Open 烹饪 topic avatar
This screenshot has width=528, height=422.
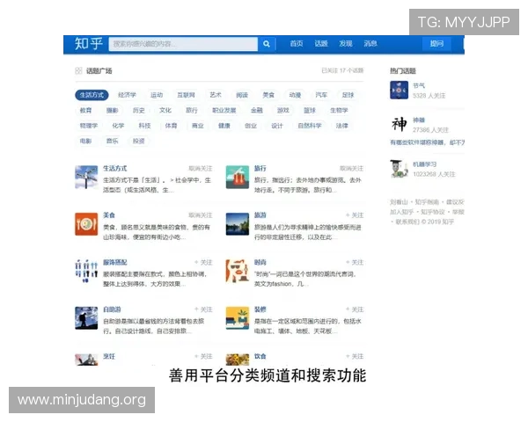click(86, 360)
